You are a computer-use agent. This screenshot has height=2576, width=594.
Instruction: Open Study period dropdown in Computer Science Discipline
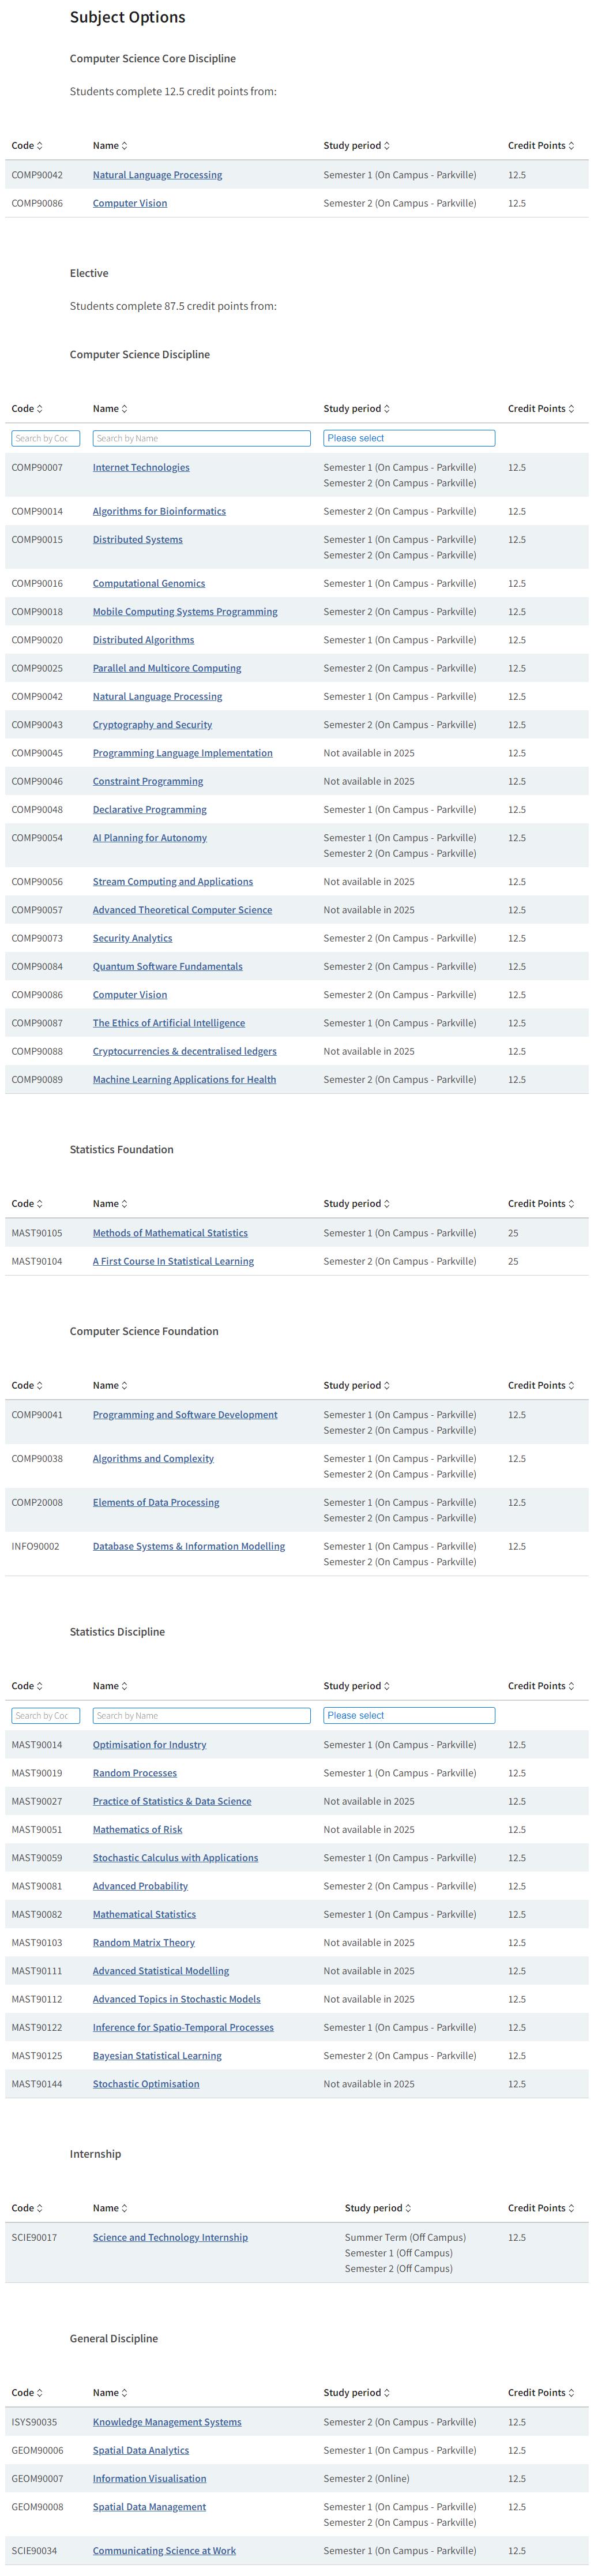409,438
